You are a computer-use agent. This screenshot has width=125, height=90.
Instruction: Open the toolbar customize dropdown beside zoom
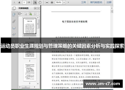click(68, 2)
